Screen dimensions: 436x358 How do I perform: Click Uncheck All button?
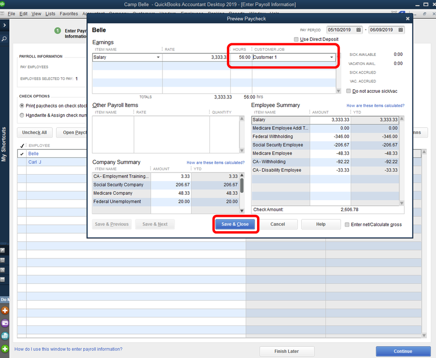pos(34,133)
